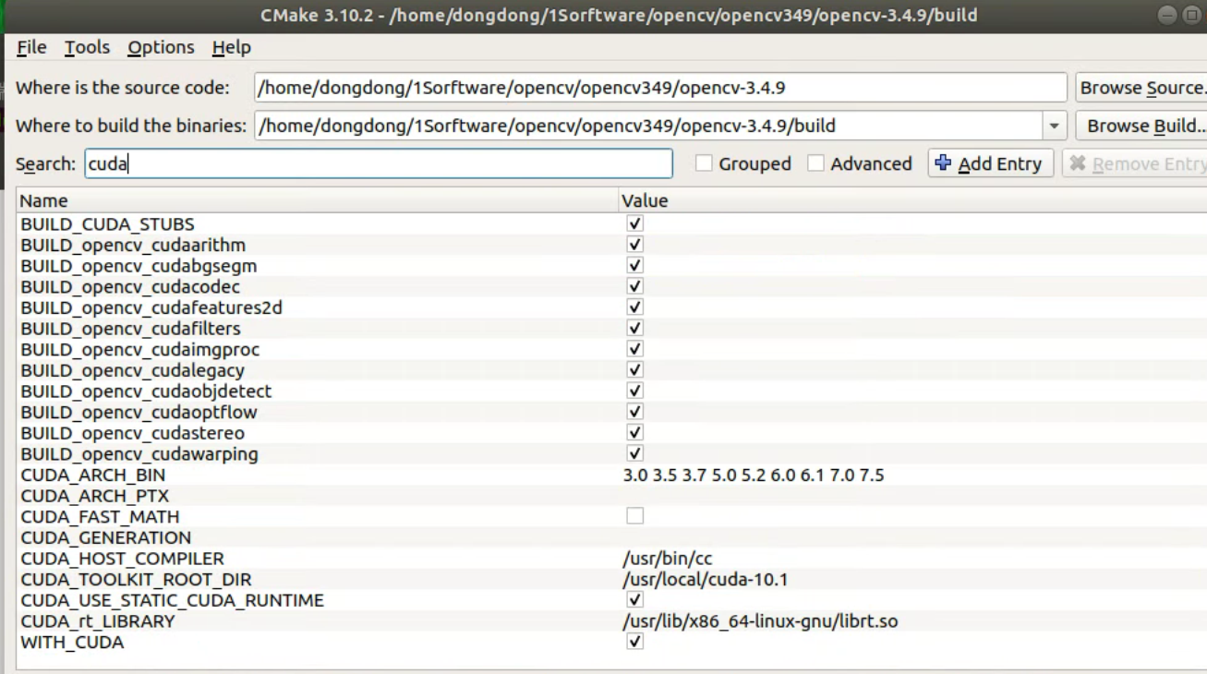Uncheck the WITH_CUDA checkbox

634,642
